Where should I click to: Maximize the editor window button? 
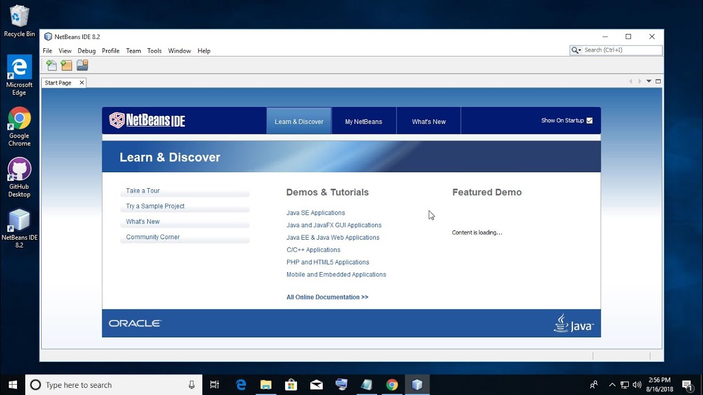click(658, 81)
